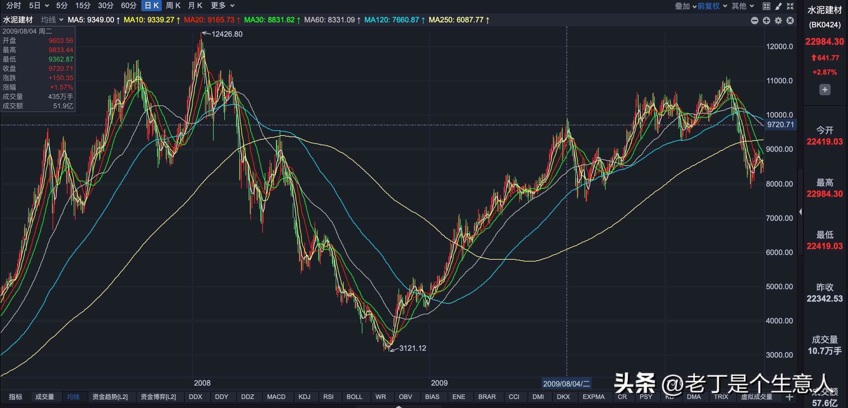Switch to 日K daily candlestick period

click(x=151, y=6)
